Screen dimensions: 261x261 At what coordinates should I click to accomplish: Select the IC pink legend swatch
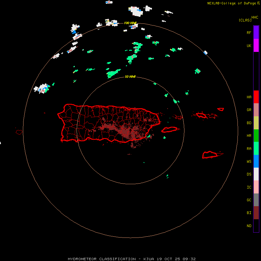[x=256, y=187]
